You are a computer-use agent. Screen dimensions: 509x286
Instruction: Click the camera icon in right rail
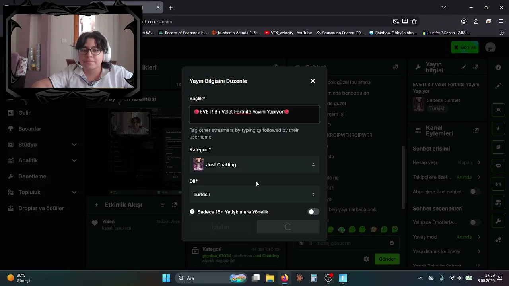[498, 203]
